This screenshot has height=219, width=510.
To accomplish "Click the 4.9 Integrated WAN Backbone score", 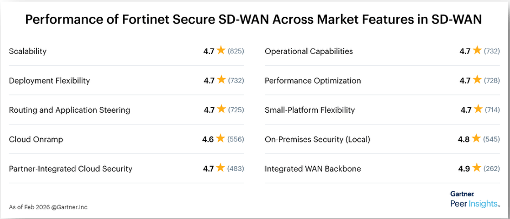I will pos(464,169).
